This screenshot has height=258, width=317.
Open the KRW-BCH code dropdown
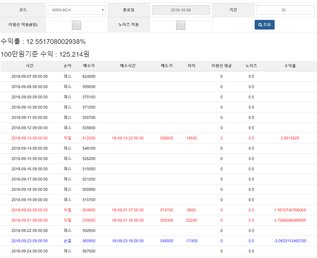click(x=77, y=10)
